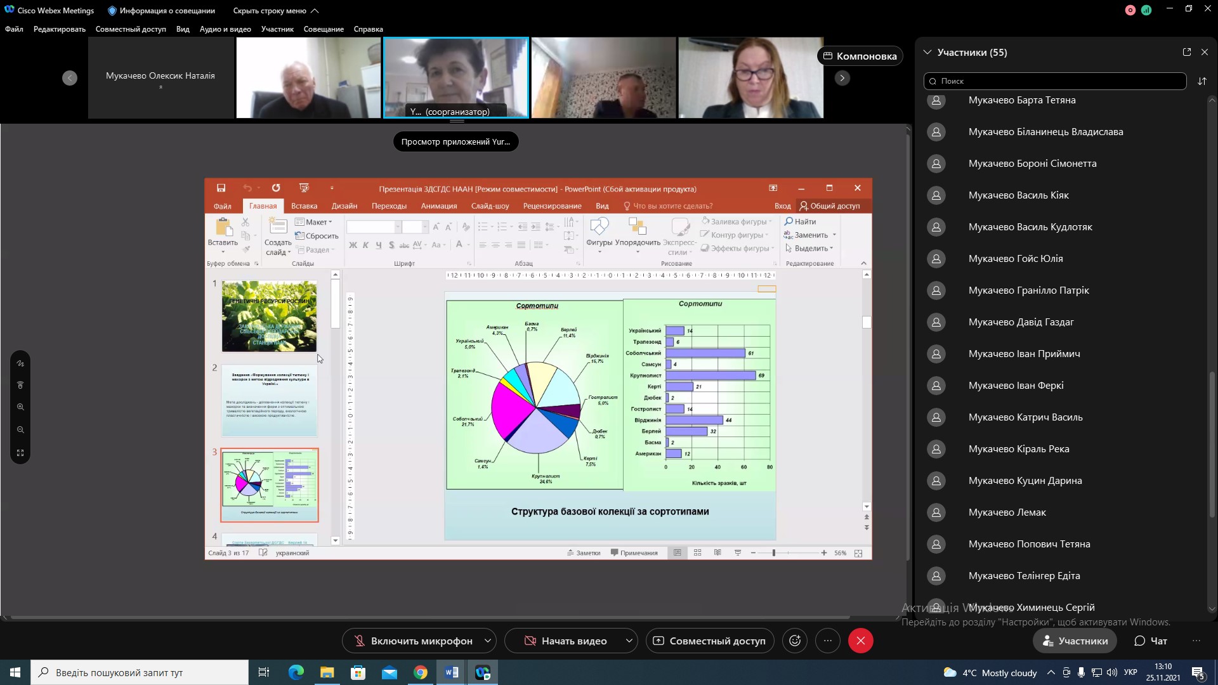Switch to Вставка tab in PowerPoint
Screen dimensions: 1218x685
pos(304,206)
